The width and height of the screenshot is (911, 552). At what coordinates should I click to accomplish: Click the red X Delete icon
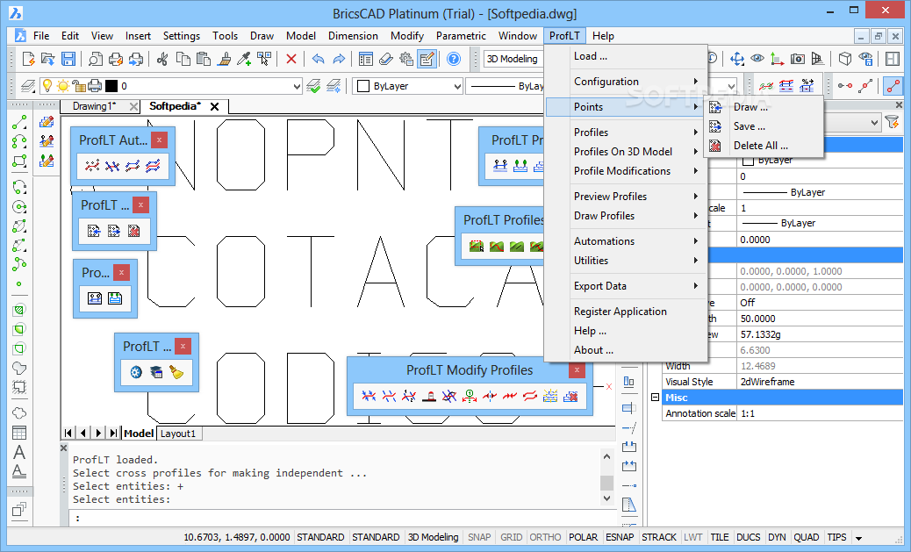pyautogui.click(x=291, y=59)
